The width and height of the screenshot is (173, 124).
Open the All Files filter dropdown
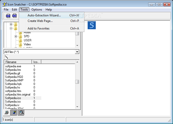pos(77,52)
